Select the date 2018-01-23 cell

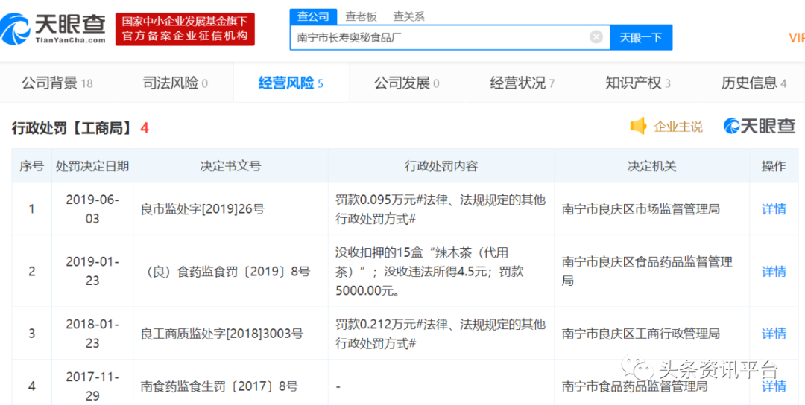tap(92, 334)
